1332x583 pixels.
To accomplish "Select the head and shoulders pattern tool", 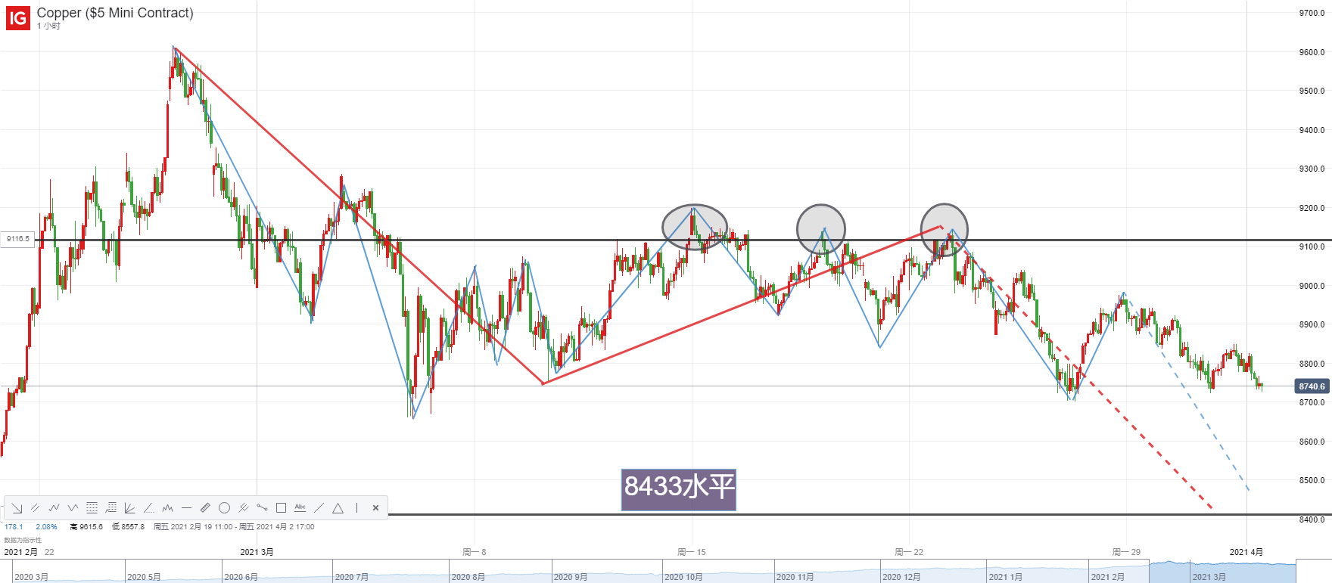I will click(x=167, y=508).
